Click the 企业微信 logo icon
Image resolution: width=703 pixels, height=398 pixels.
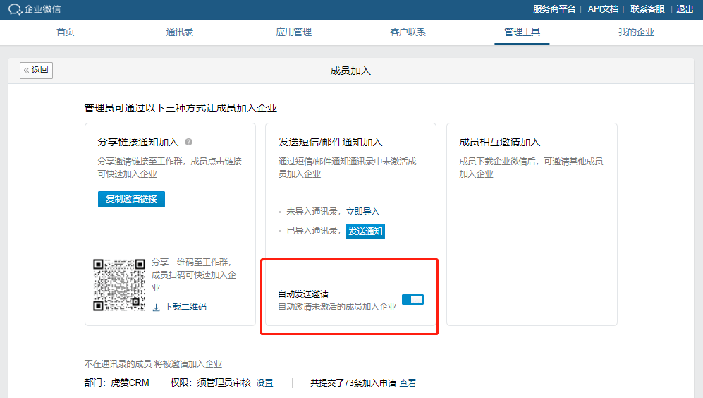(16, 9)
